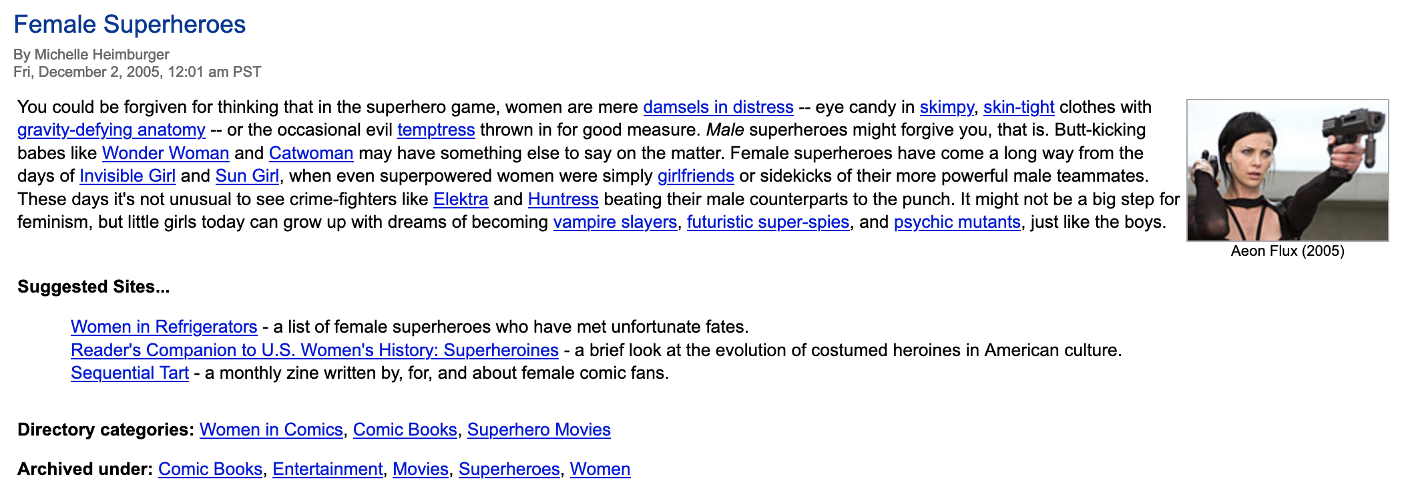Click the psychic mutants link
The image size is (1406, 495).
tap(957, 222)
